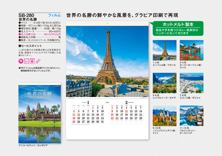The width and height of the screenshot is (222, 156).
Task: Click January 12 in the calendar grid
Action: click(x=78, y=115)
